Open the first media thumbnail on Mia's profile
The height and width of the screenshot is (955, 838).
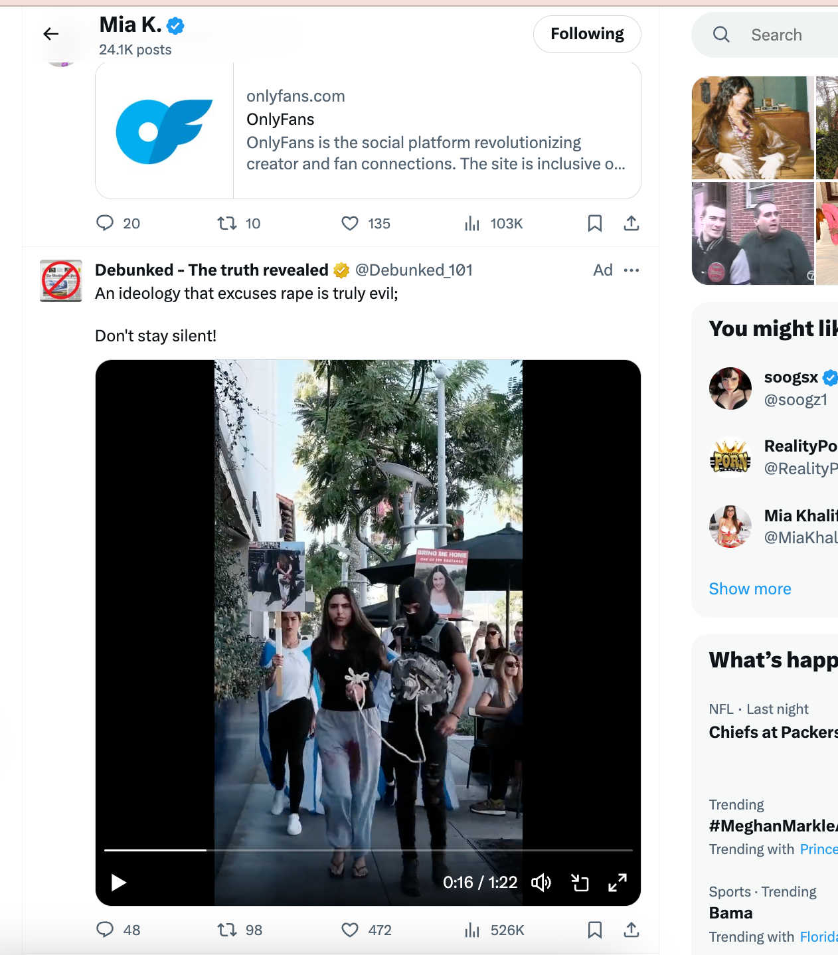[x=752, y=128]
